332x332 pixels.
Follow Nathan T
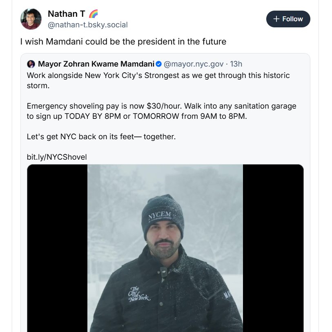(x=288, y=19)
